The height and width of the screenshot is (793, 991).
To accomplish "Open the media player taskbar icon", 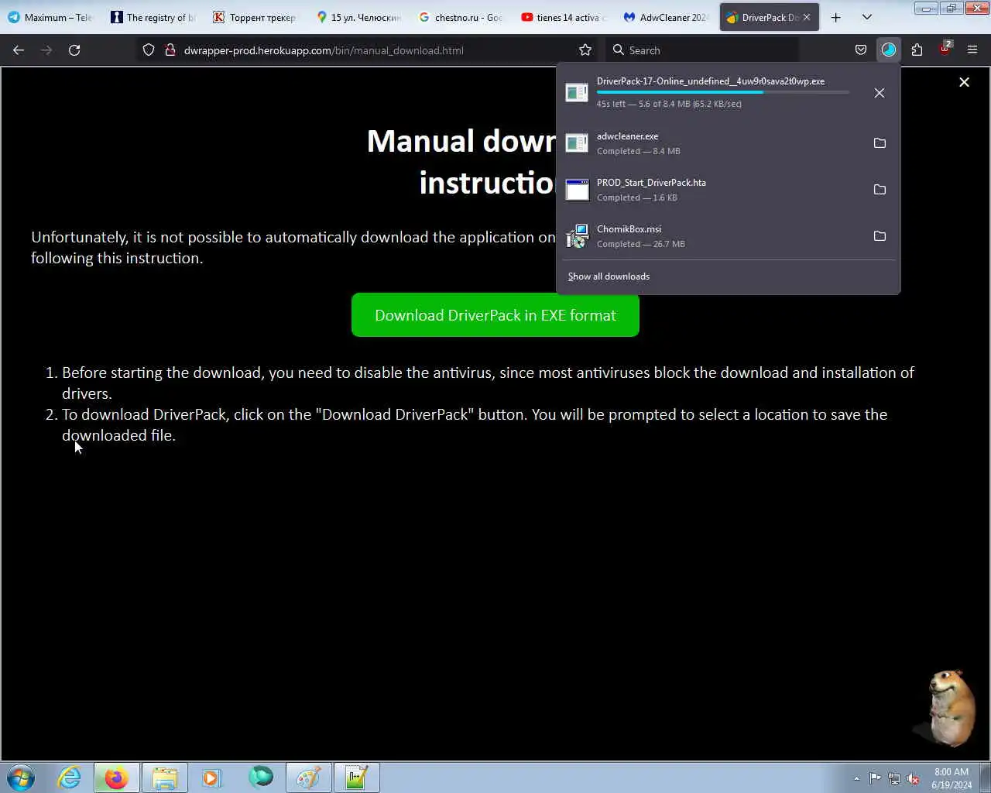I will [211, 778].
